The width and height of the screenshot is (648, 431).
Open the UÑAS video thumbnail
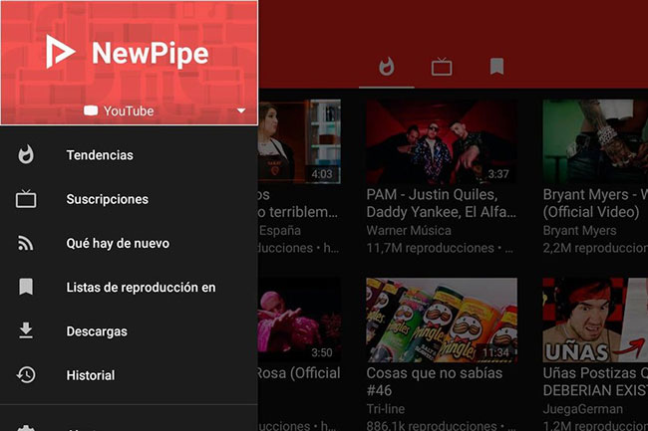[x=595, y=321]
